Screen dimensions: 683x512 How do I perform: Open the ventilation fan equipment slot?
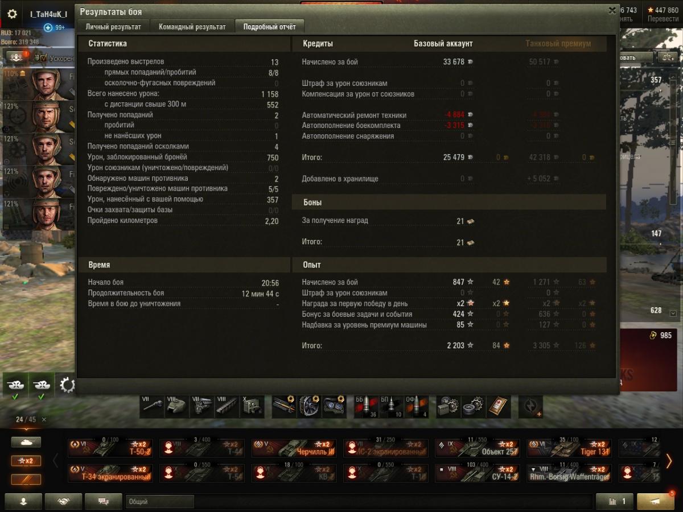tap(308, 407)
